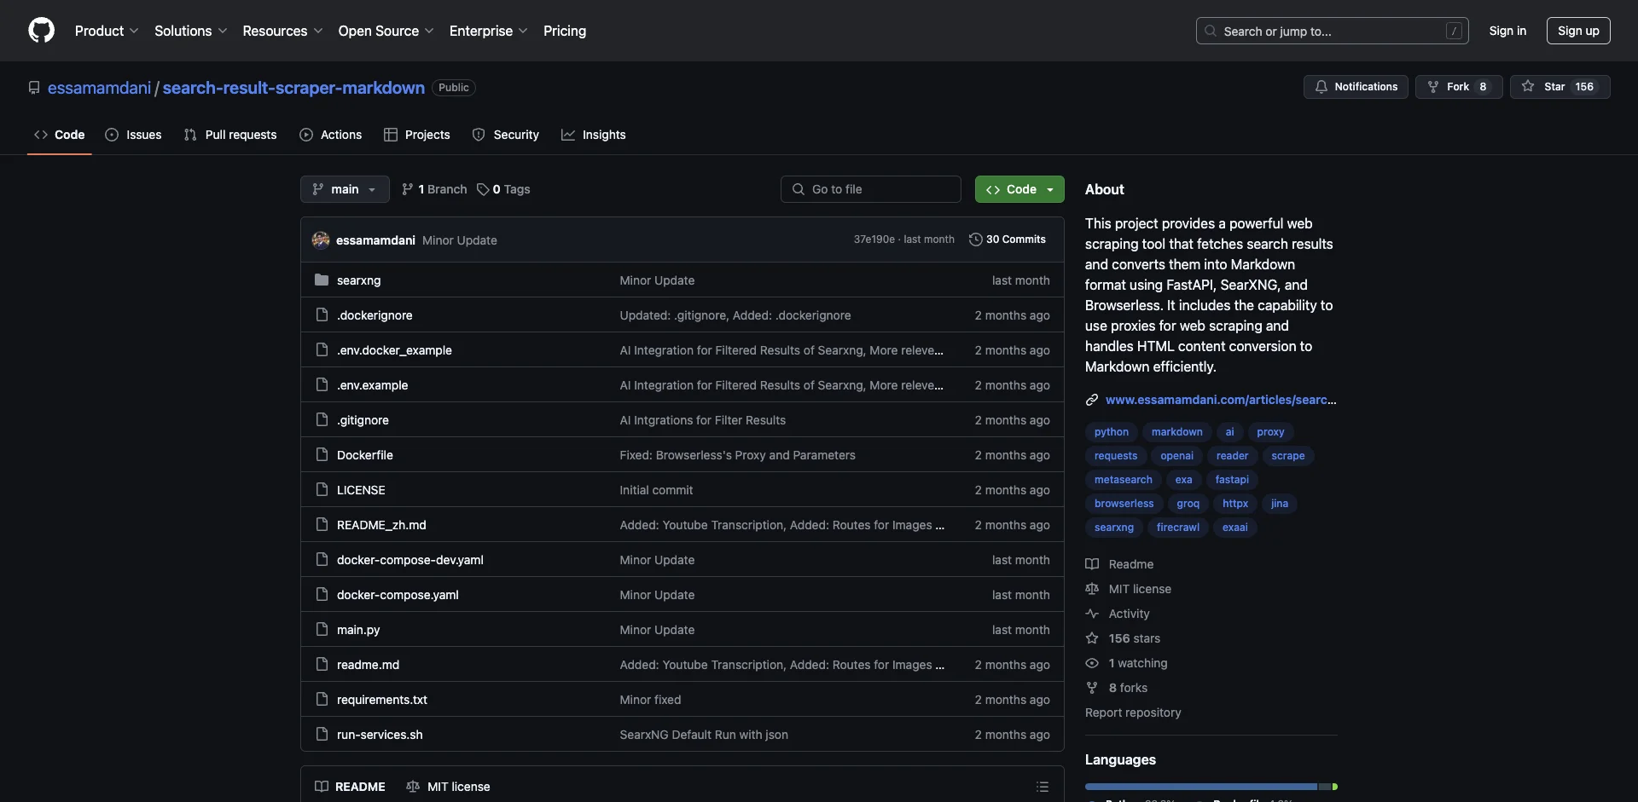The width and height of the screenshot is (1638, 802).
Task: Click the file icon beside docker-compose-dev.yaml
Action: point(322,559)
